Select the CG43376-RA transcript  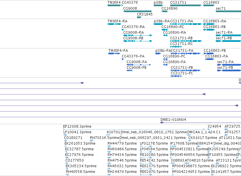tap(123, 30)
